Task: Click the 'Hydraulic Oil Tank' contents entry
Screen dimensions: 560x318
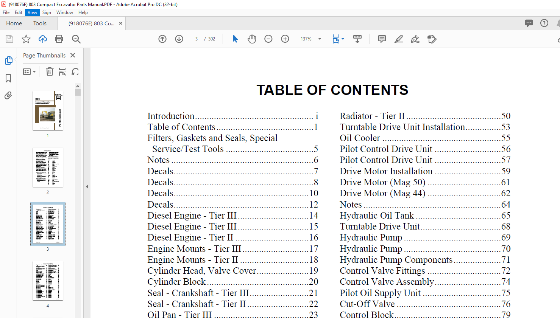Action: [425, 216]
